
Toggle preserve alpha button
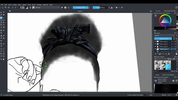[x=65, y=7]
